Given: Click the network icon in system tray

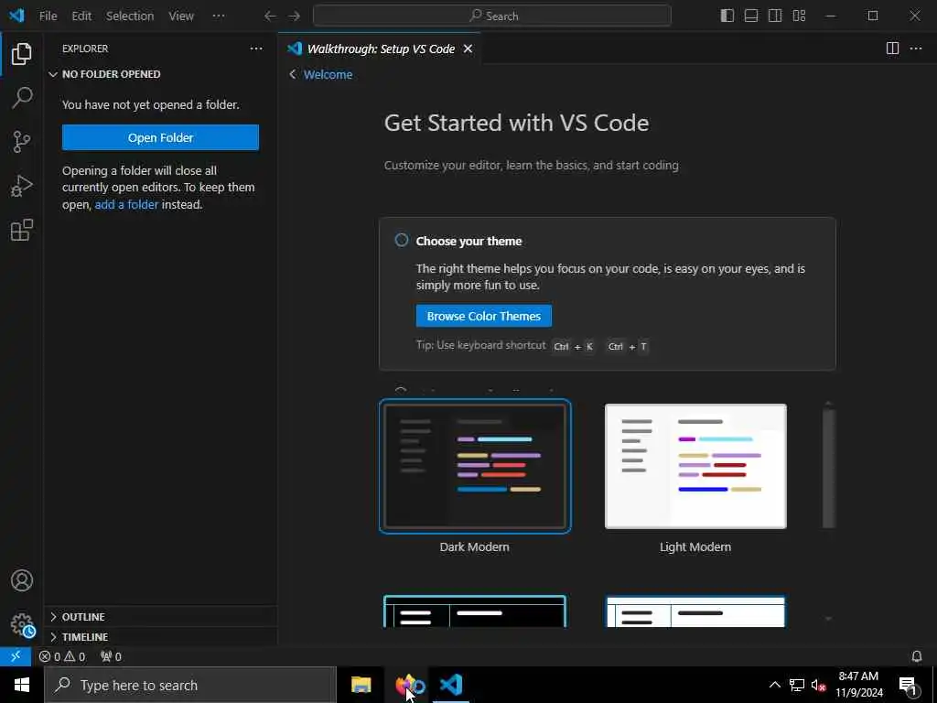Looking at the screenshot, I should pos(797,685).
